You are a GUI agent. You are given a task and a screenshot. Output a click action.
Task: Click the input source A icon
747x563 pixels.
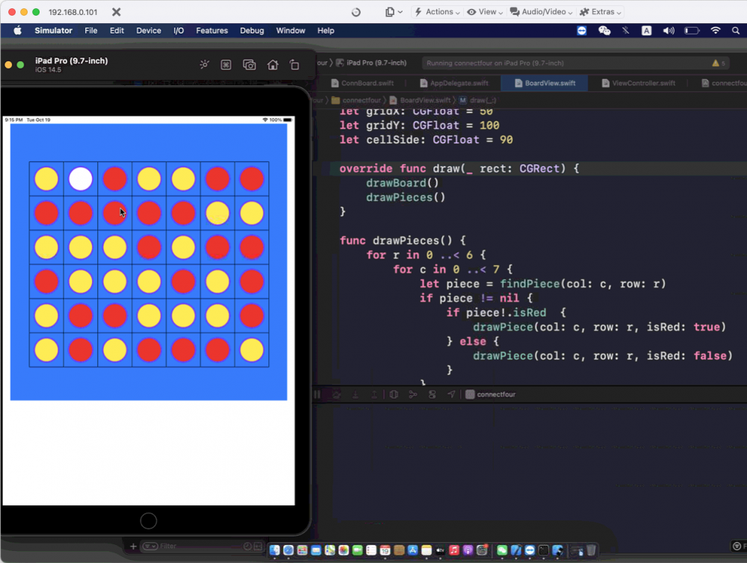(646, 31)
